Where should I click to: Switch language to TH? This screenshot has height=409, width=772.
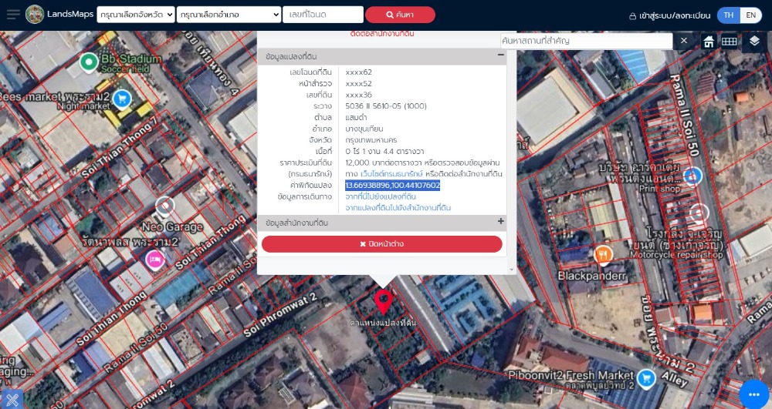click(729, 15)
